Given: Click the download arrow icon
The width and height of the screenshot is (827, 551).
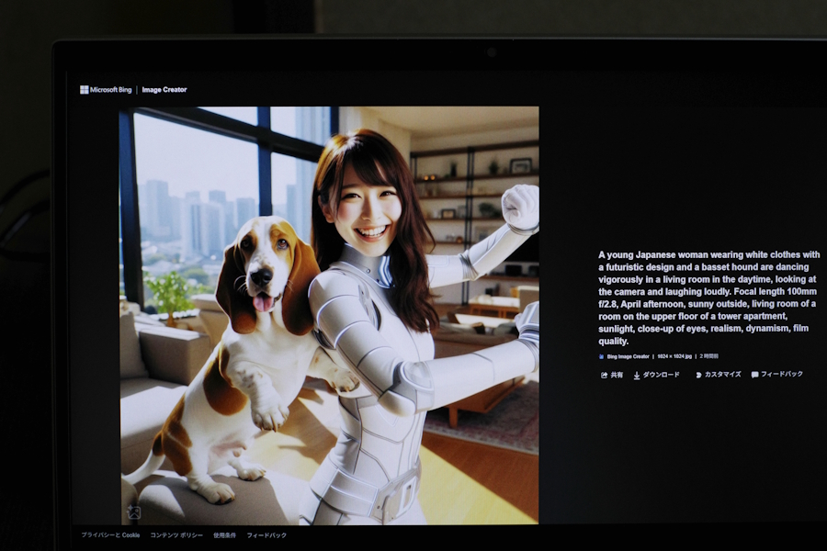Looking at the screenshot, I should (x=637, y=376).
